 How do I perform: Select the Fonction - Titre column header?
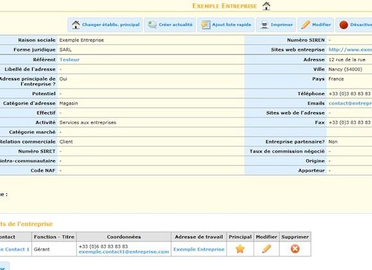tap(54, 237)
